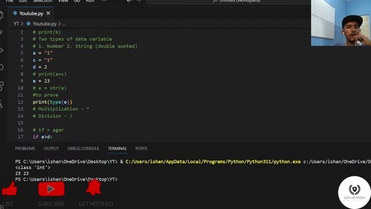Screen dimensions: 371x209
Task: Click the comment '# Two types of data variable'
Action: tap(72, 39)
